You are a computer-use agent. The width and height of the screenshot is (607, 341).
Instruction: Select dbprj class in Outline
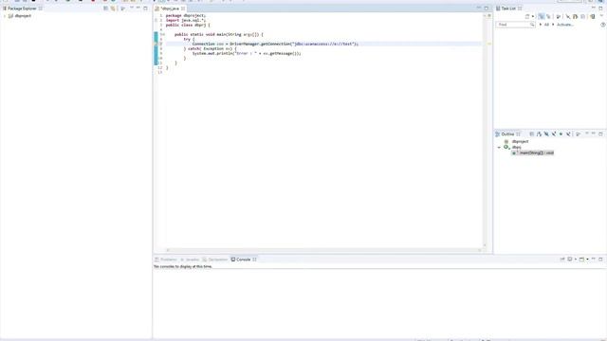516,148
